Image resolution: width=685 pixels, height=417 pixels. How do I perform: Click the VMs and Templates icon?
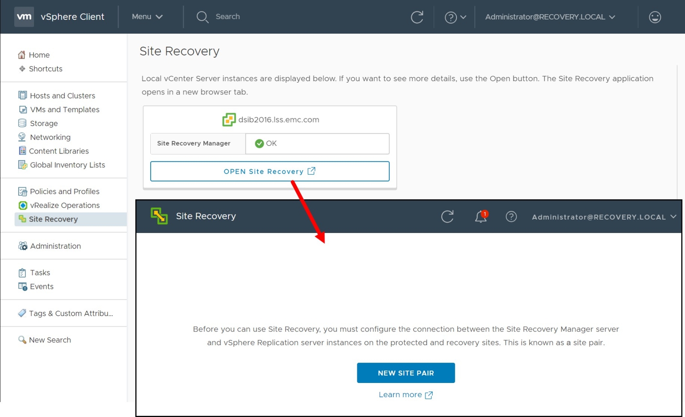tap(23, 109)
